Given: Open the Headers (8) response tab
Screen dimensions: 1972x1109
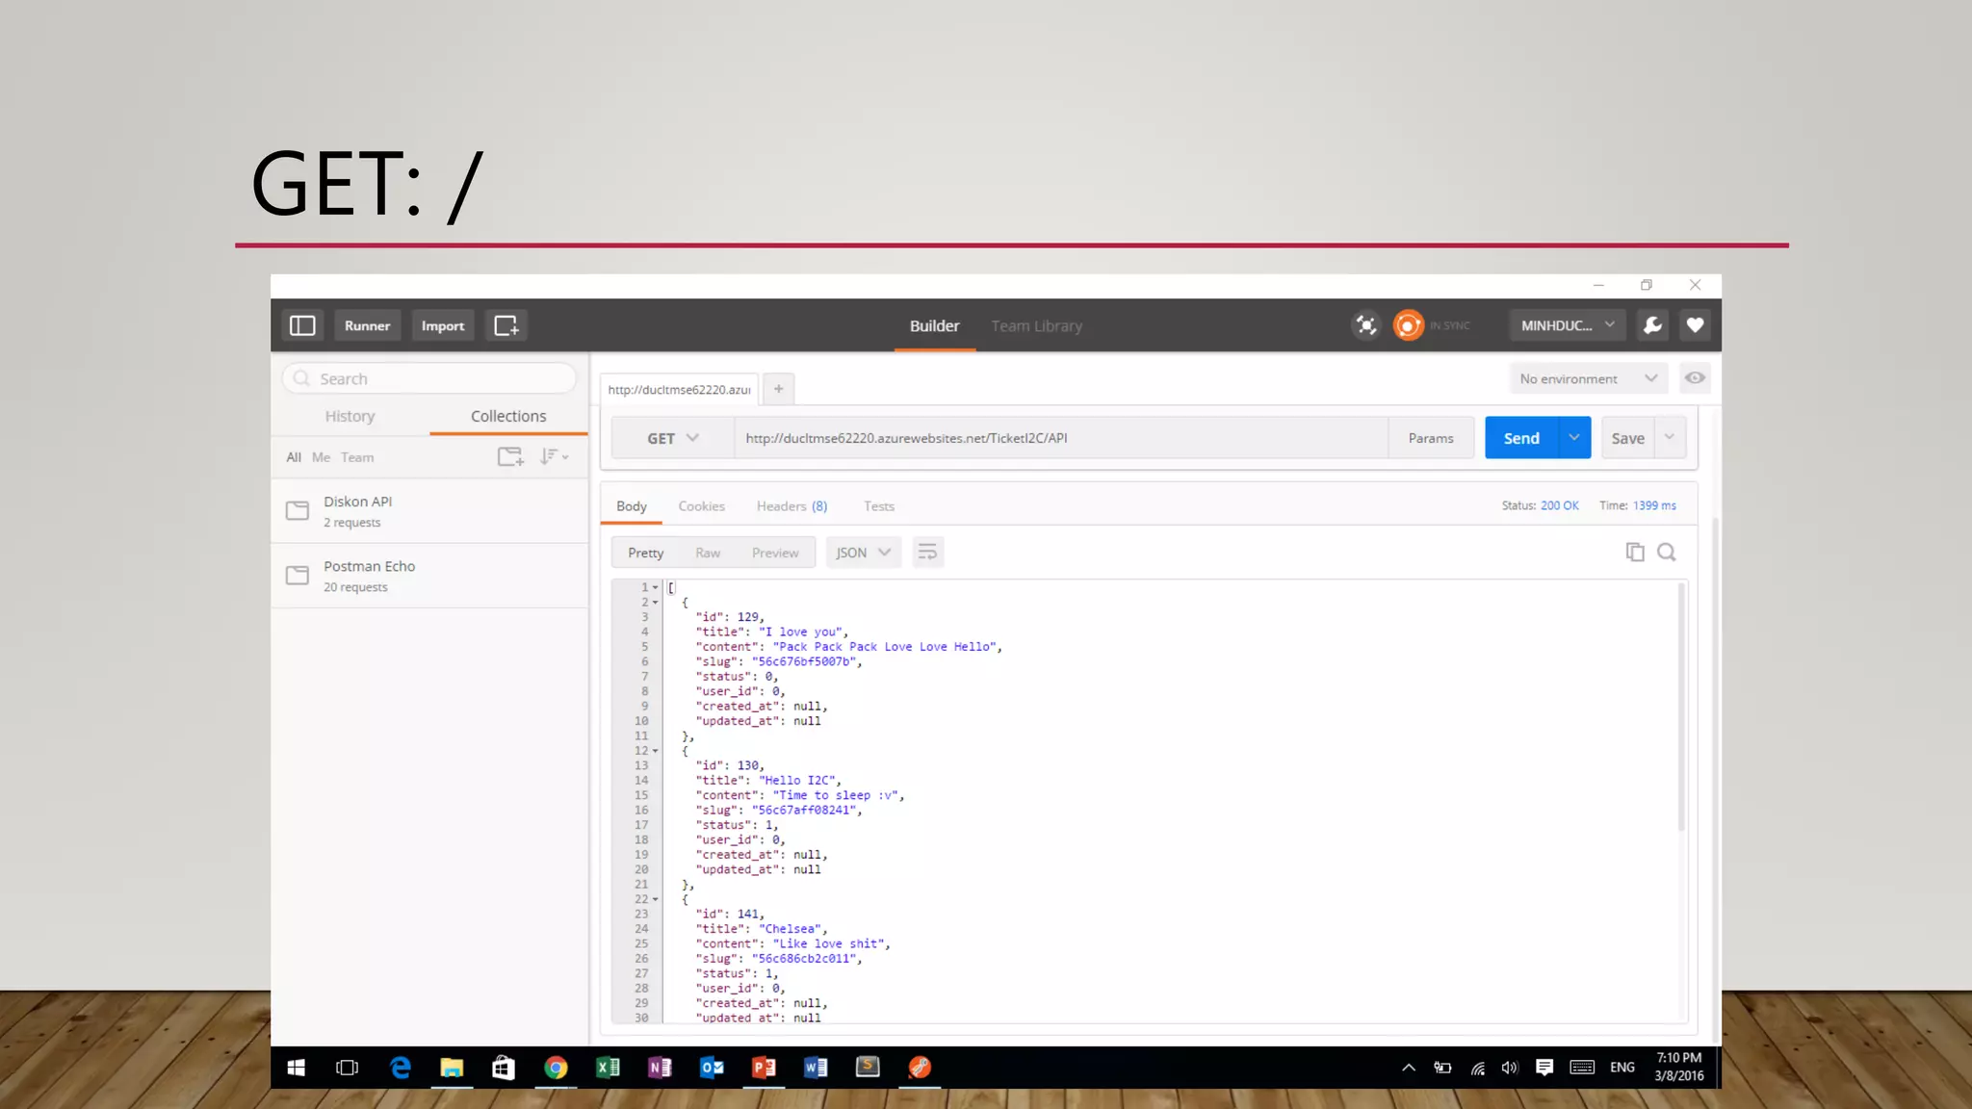Looking at the screenshot, I should [791, 505].
